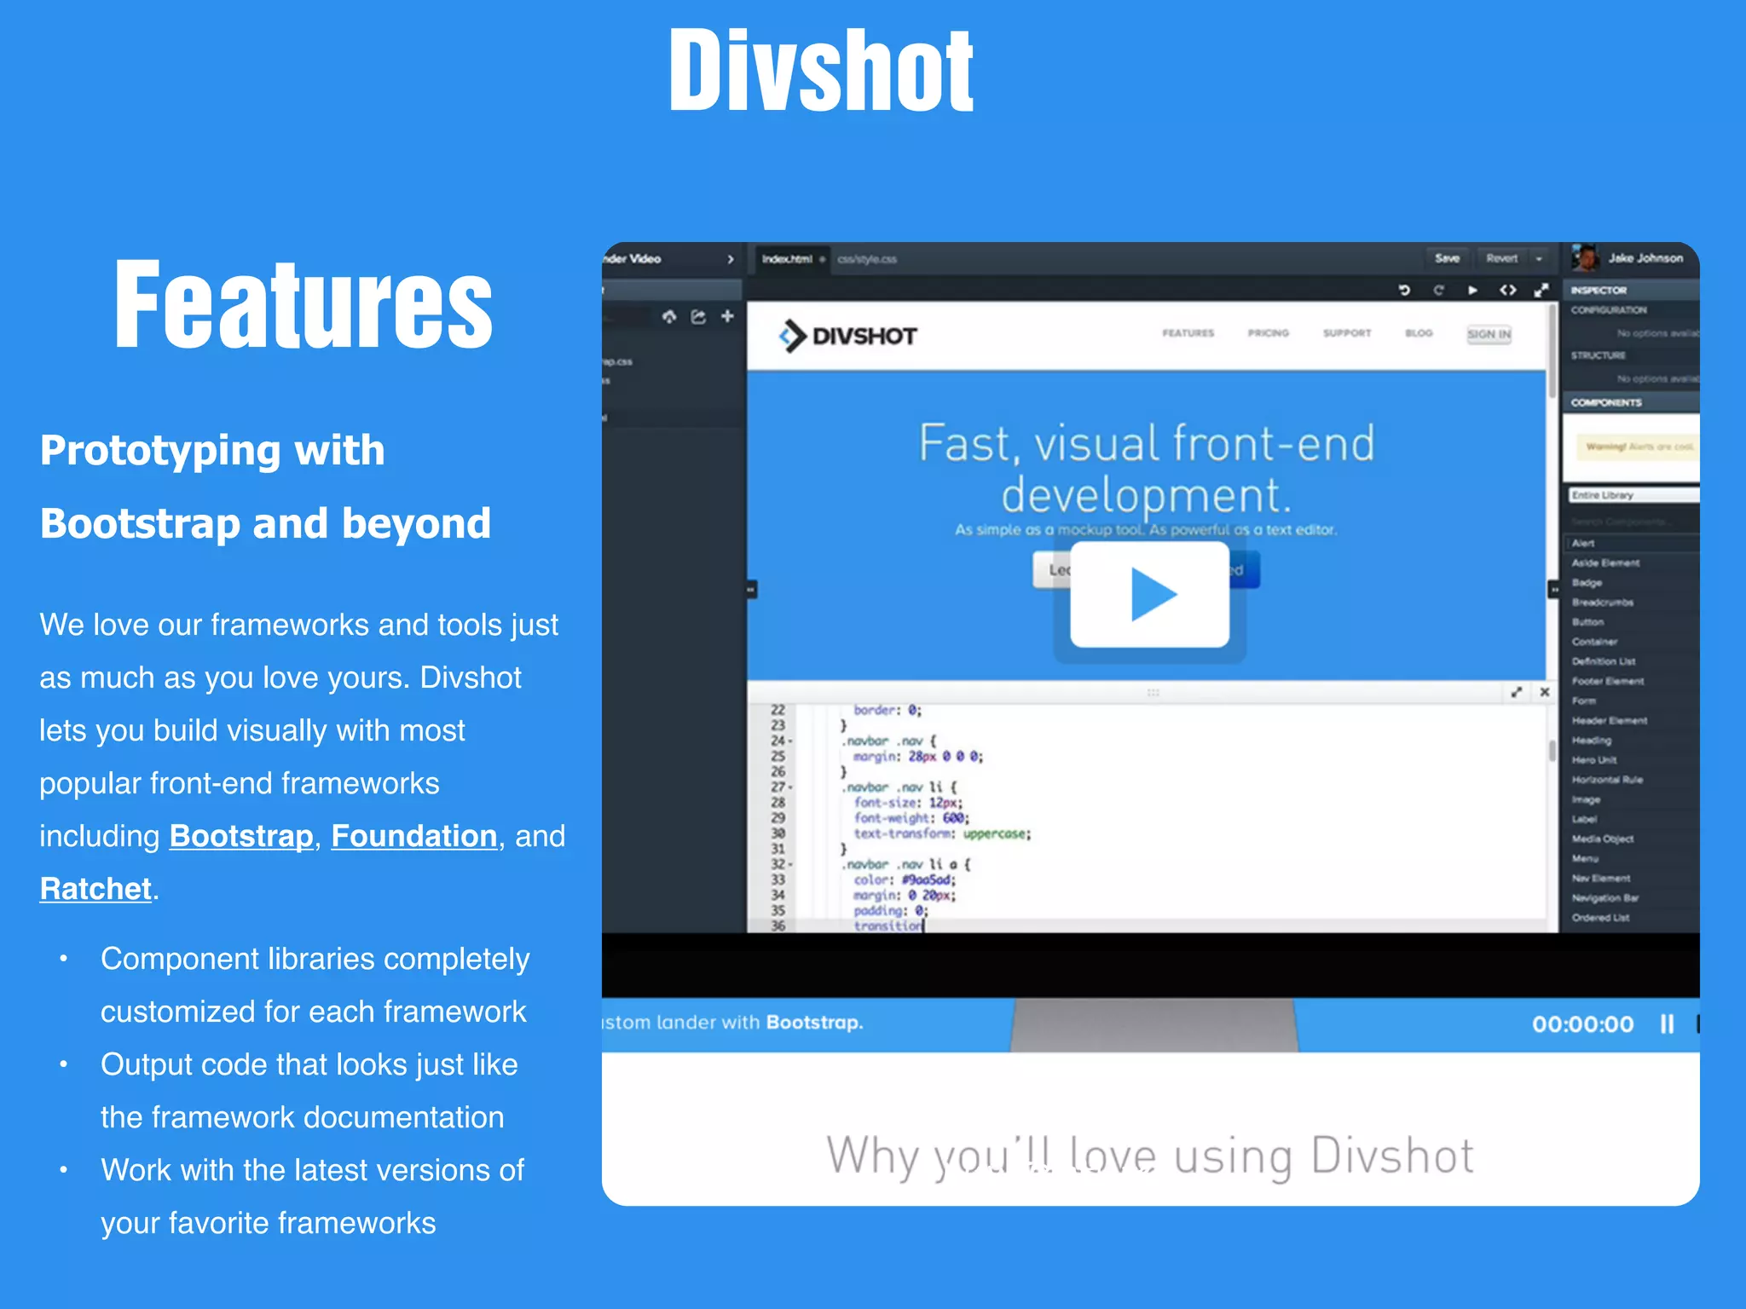Viewport: 1746px width, 1309px height.
Task: Click the share export icon in file panel
Action: (698, 316)
